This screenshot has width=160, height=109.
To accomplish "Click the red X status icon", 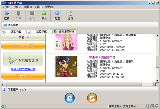I will point(3,106).
